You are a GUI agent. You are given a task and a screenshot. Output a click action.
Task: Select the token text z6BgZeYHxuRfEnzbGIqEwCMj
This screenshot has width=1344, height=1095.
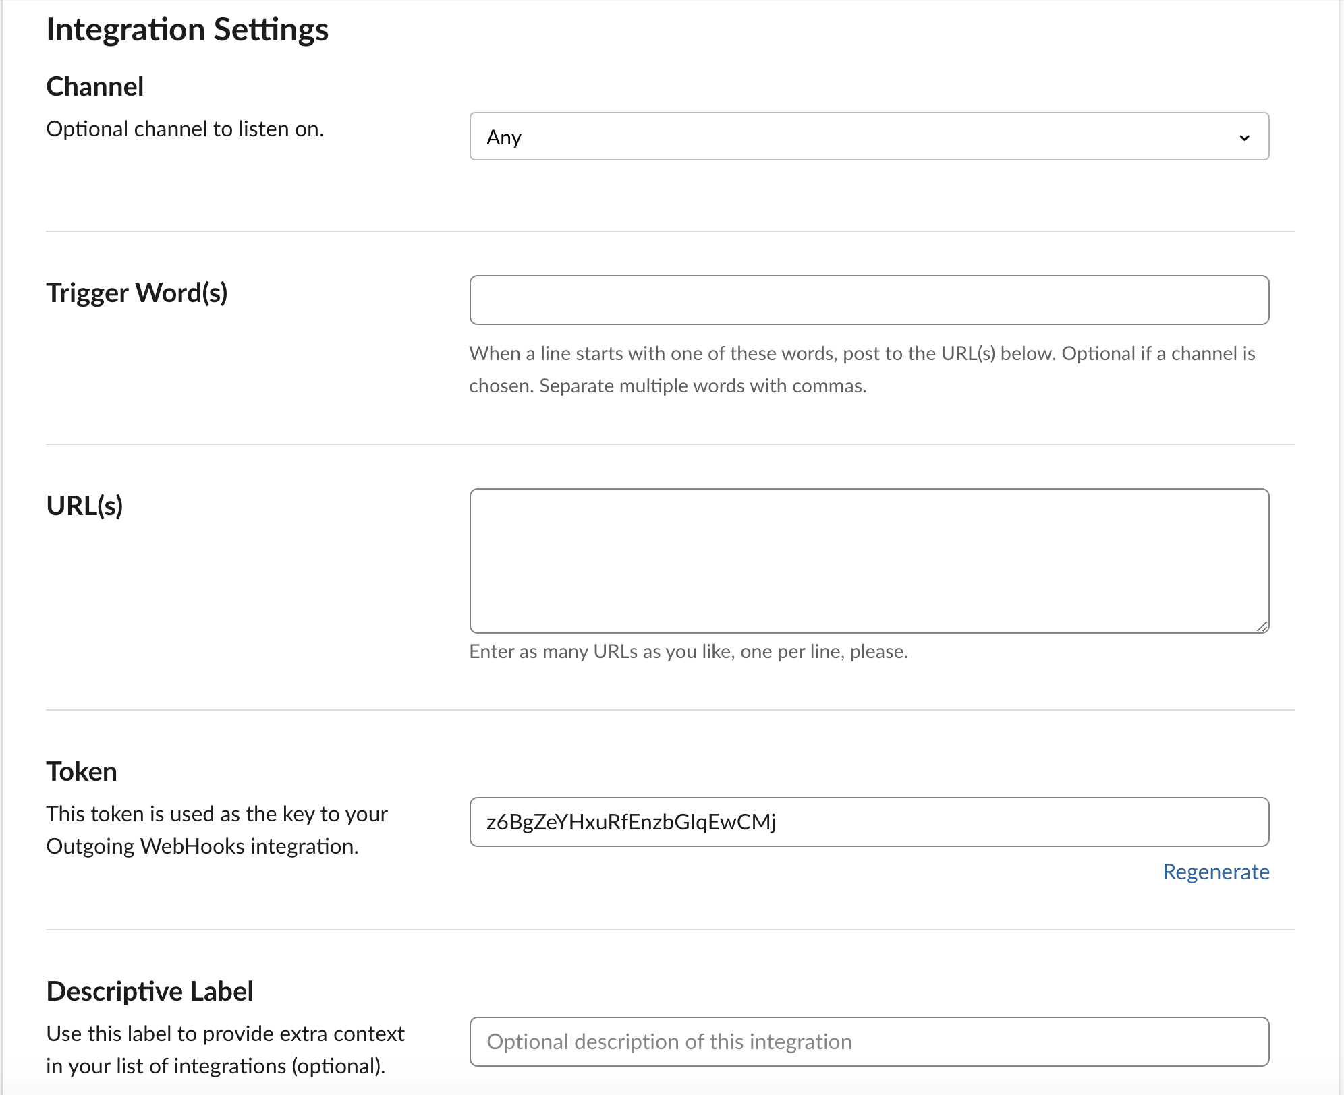(632, 822)
